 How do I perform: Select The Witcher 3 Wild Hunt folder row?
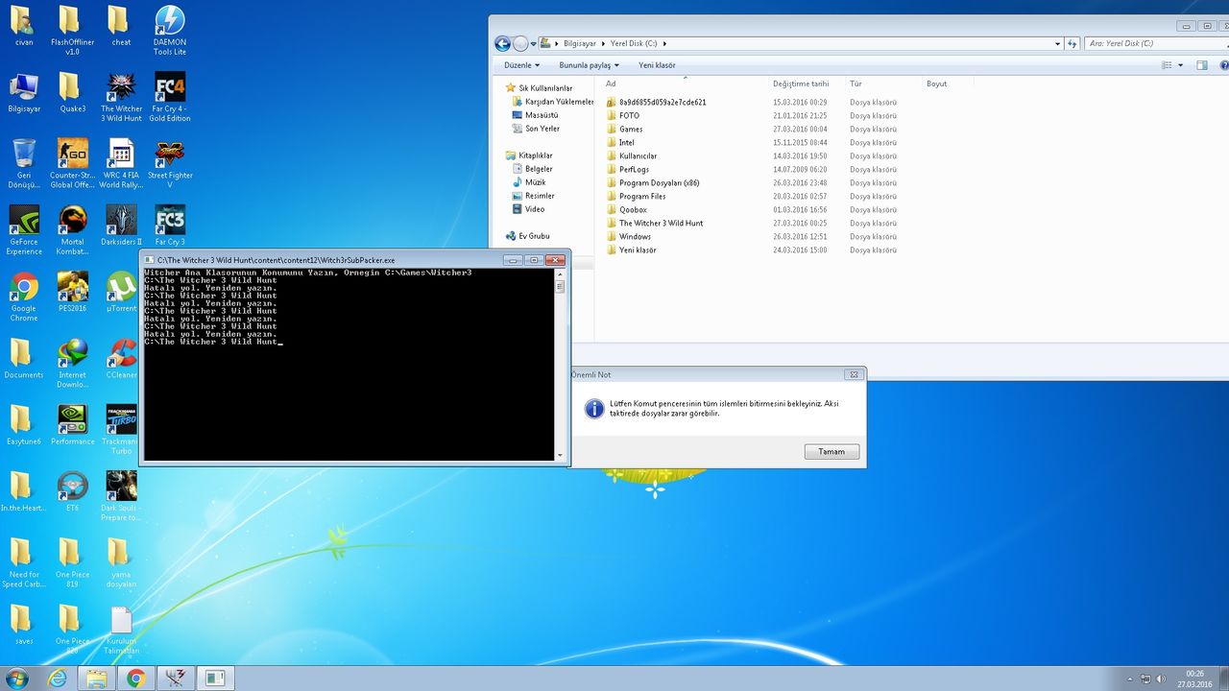coord(754,223)
